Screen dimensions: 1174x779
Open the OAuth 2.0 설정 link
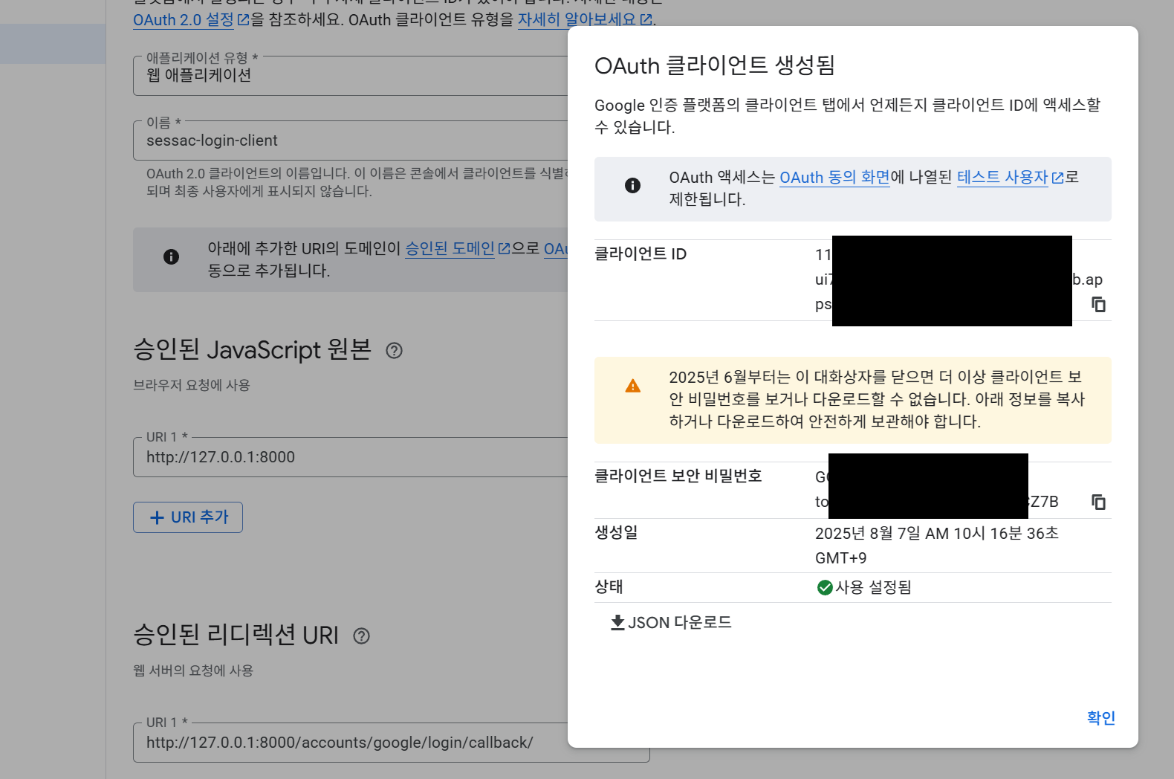(x=190, y=20)
